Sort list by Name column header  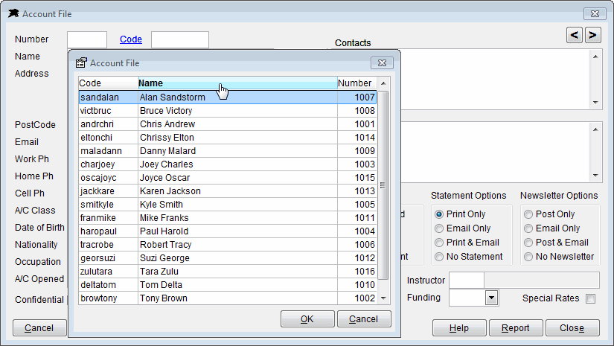(237, 83)
